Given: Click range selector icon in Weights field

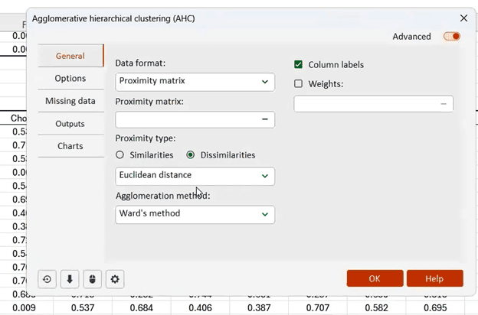Looking at the screenshot, I should coord(444,104).
